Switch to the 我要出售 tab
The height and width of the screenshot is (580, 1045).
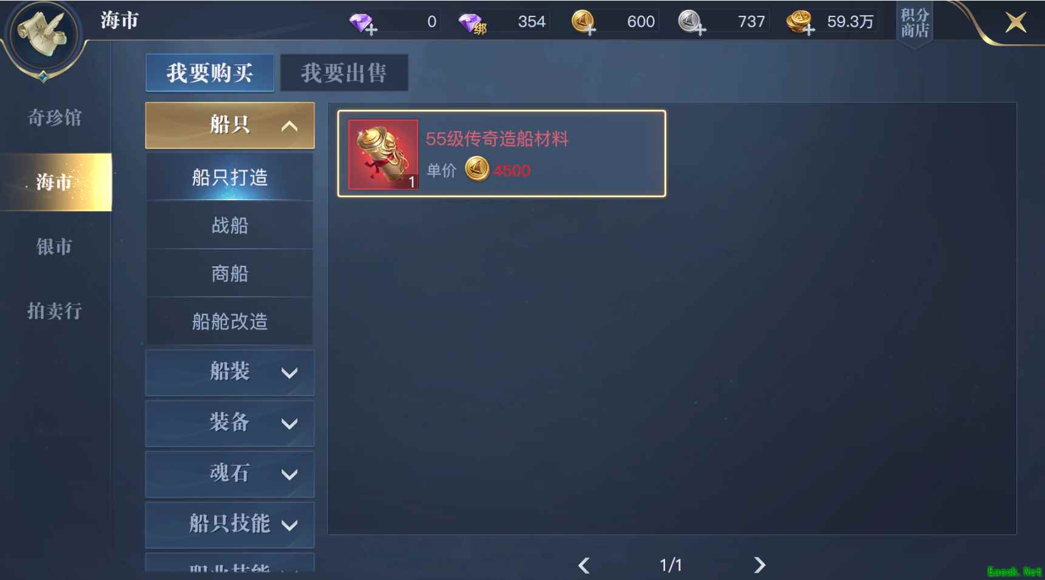click(344, 73)
